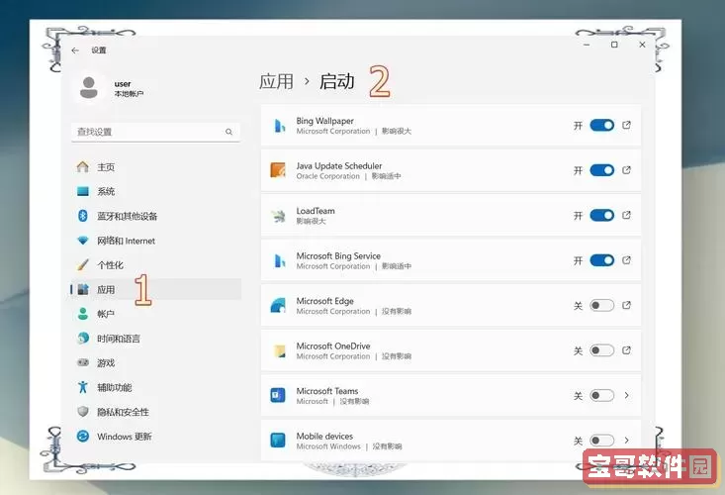Open external link icon for Bing Wallpaper
The width and height of the screenshot is (725, 495).
point(626,125)
